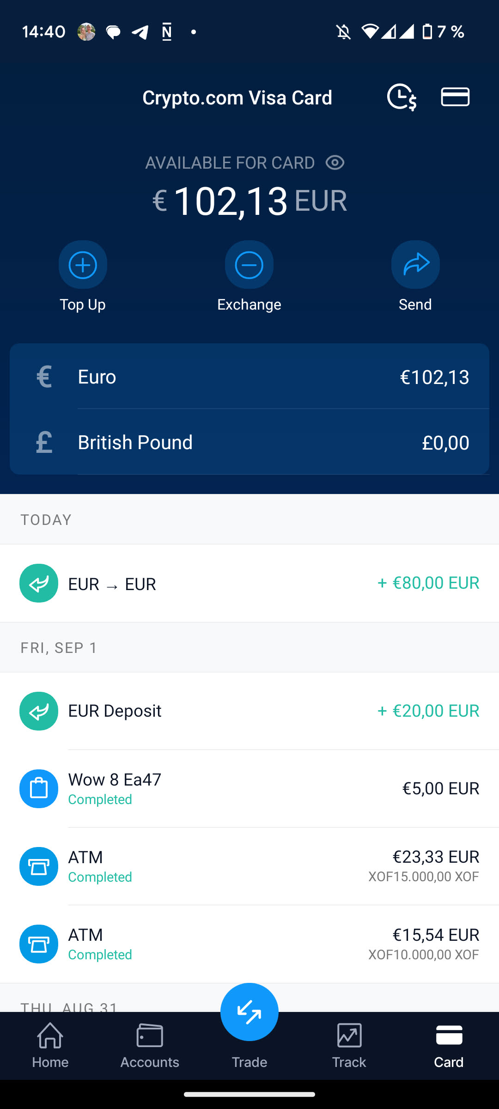Image resolution: width=499 pixels, height=1109 pixels.
Task: Tap the Android home gesture bar
Action: pyautogui.click(x=249, y=1094)
